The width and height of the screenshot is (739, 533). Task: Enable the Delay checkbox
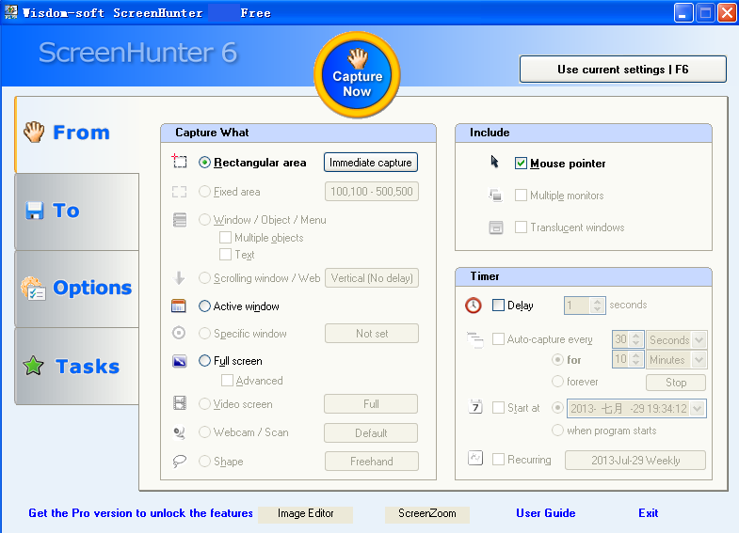pos(498,306)
